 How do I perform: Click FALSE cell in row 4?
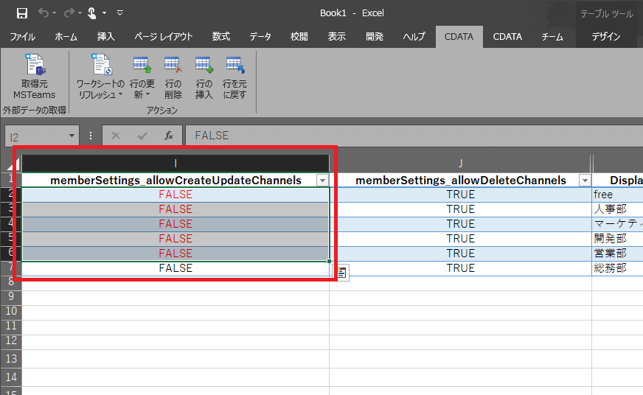[x=175, y=224]
